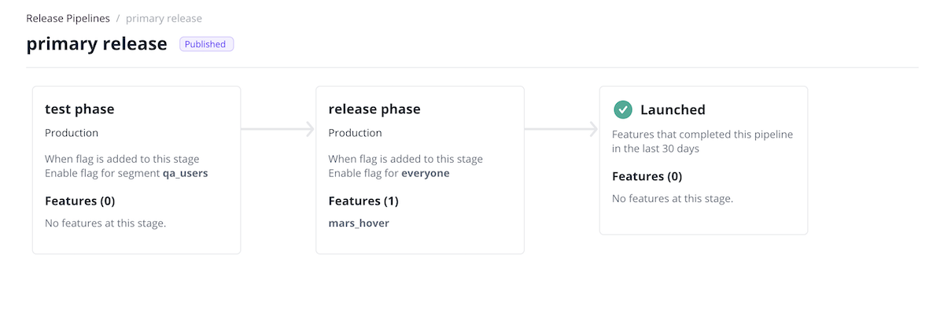Open the Release Pipelines breadcrumb link
The image size is (944, 332).
tap(68, 18)
